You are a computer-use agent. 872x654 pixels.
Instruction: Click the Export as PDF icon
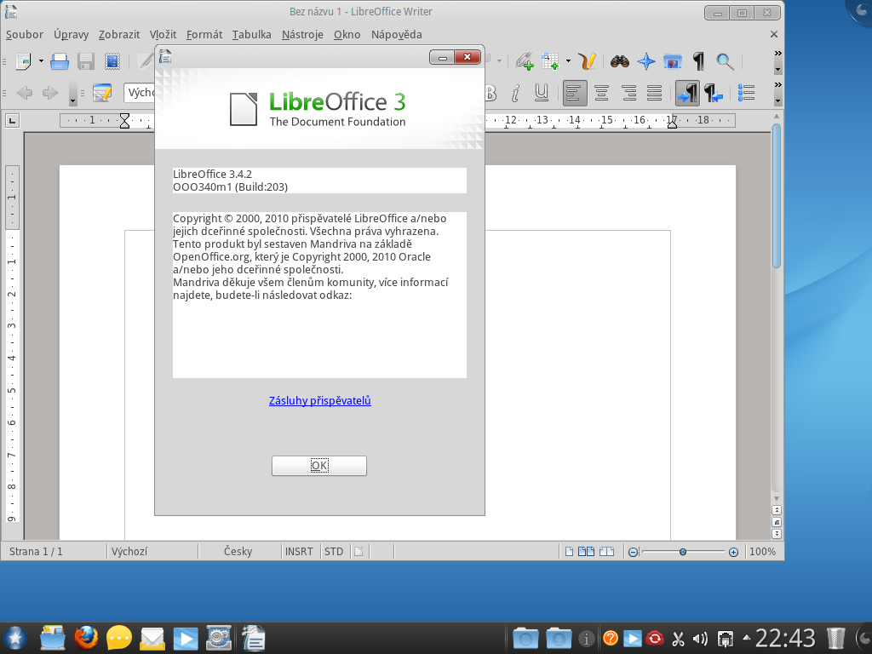pyautogui.click(x=112, y=61)
